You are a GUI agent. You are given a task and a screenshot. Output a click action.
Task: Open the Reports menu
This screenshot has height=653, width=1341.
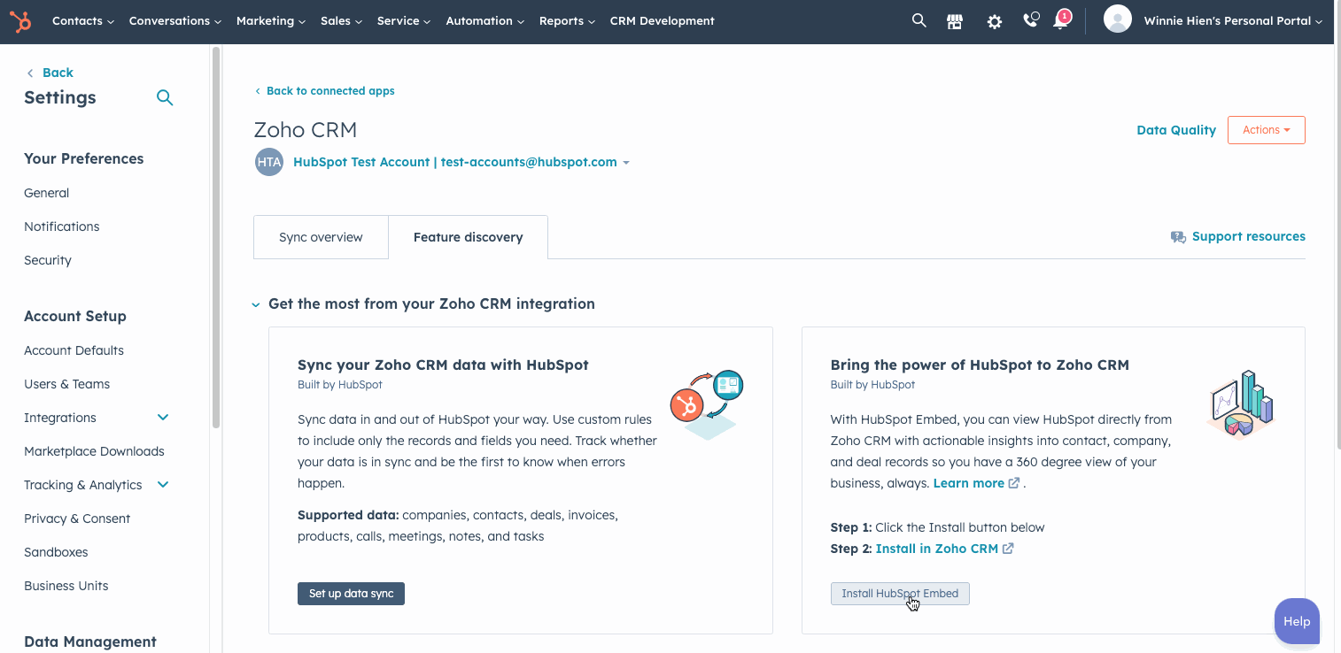click(x=566, y=21)
